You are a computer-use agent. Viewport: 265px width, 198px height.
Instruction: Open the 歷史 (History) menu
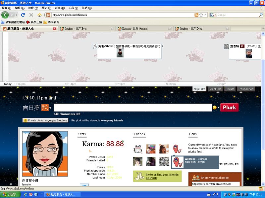click(46, 8)
